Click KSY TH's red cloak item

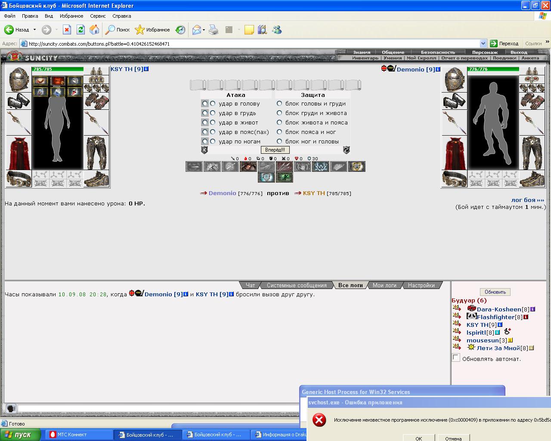(x=19, y=153)
